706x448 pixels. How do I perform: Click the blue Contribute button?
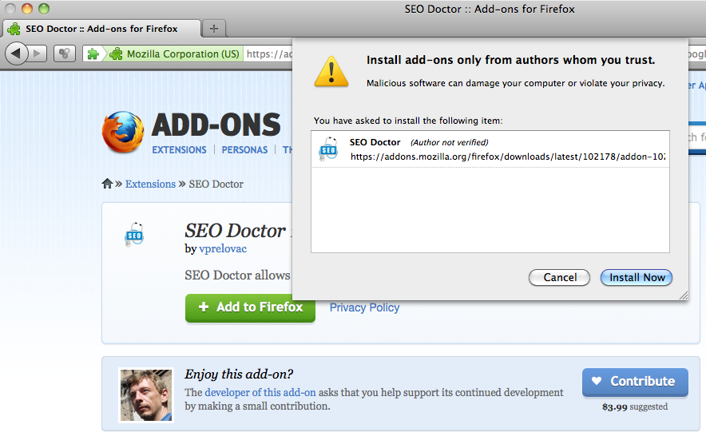pos(635,382)
